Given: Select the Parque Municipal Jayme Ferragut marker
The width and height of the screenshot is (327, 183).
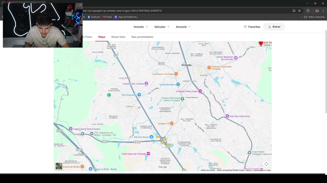Looking at the screenshot, I should pos(182,99).
